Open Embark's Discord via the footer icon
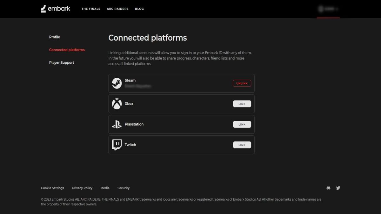This screenshot has height=214, width=381. 328,188
